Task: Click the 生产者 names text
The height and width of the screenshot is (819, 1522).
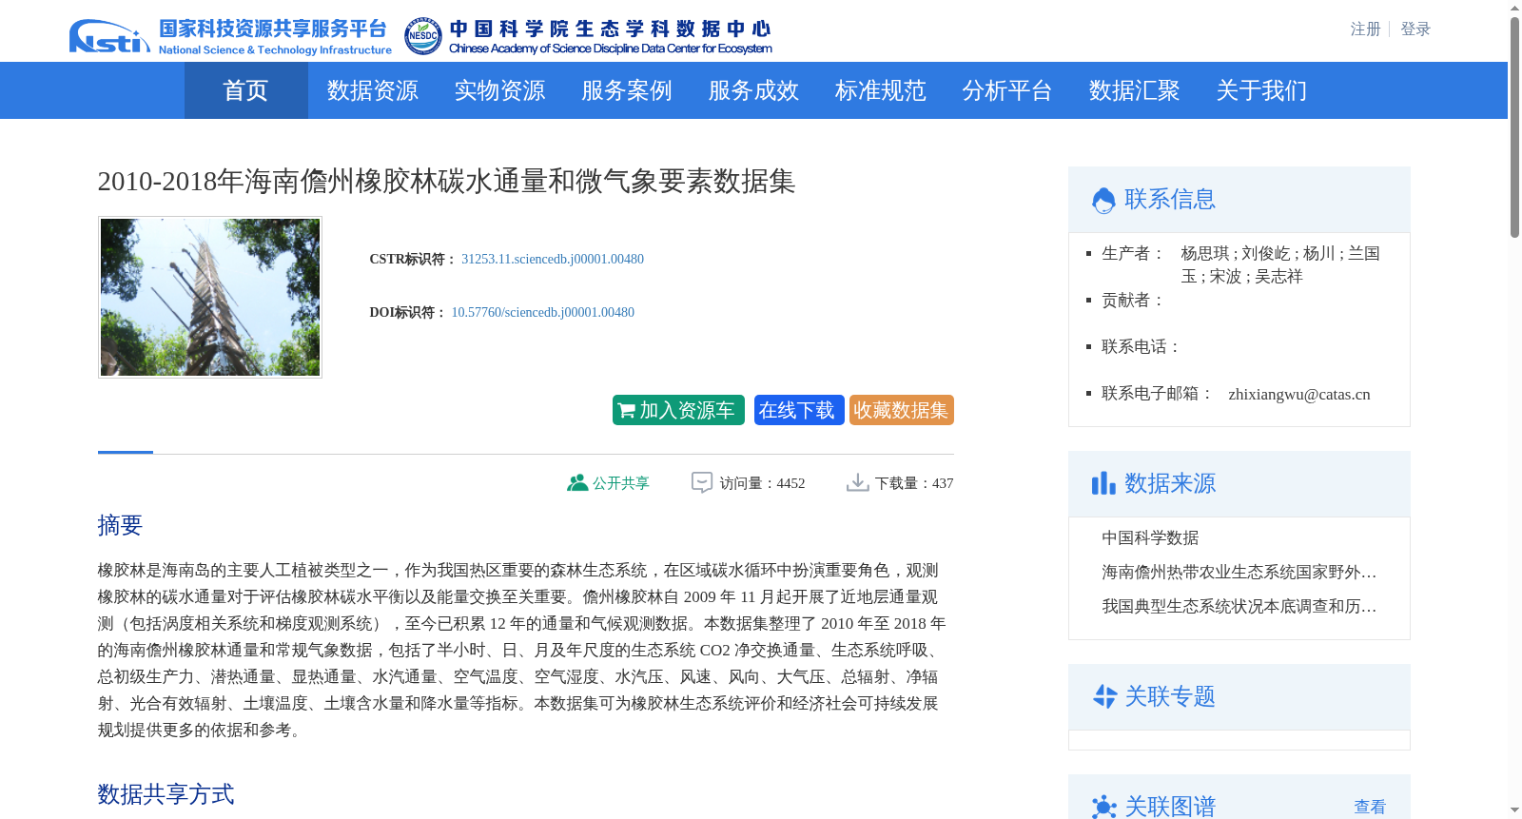Action: coord(1280,264)
